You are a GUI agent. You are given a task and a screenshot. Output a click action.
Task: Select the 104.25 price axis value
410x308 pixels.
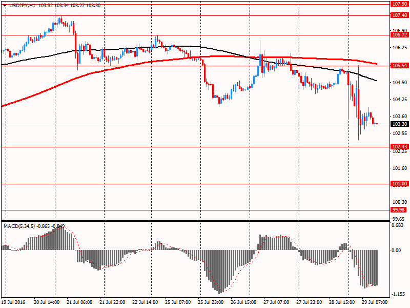coord(400,100)
